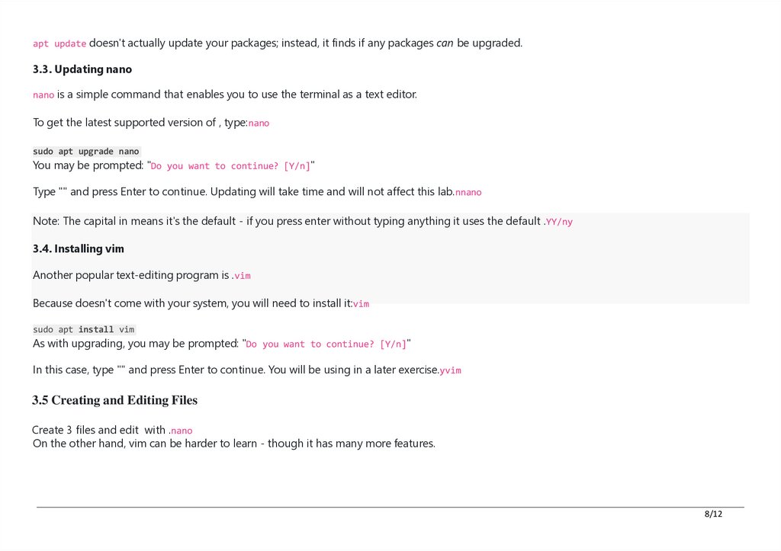Click the "3.5 Creating and Editing Files" heading
The image size is (781, 551).
coord(114,401)
